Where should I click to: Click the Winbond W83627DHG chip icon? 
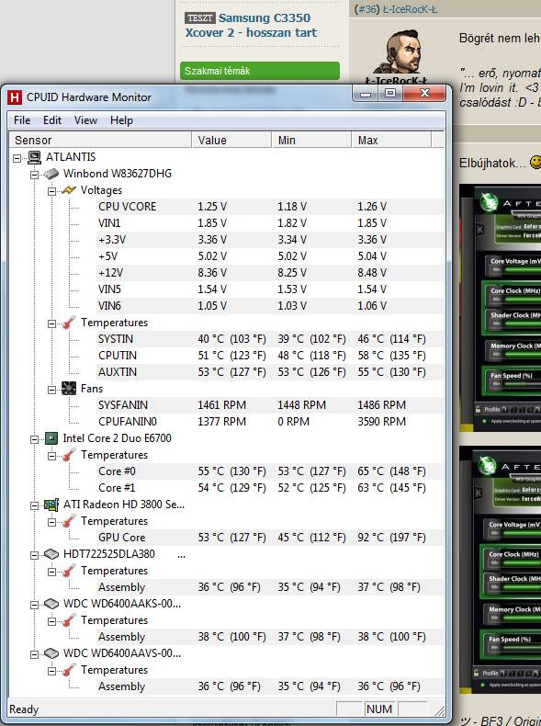pos(51,174)
